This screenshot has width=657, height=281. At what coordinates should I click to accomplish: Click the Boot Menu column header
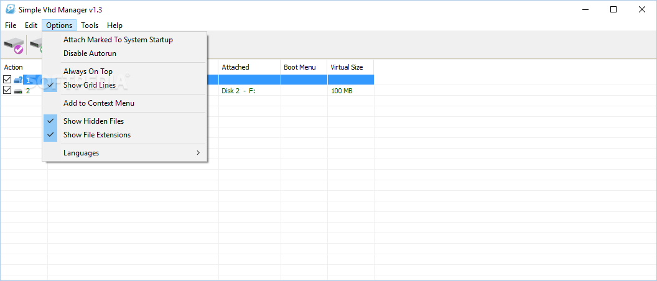click(x=304, y=67)
